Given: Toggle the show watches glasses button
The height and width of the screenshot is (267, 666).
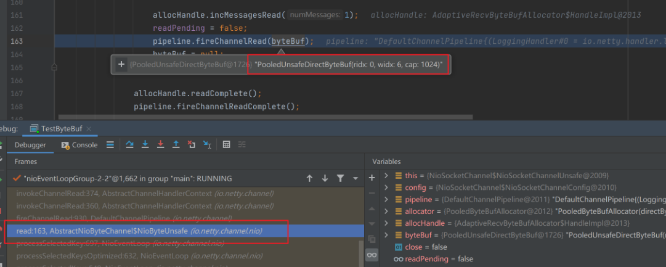Looking at the screenshot, I should [x=372, y=254].
